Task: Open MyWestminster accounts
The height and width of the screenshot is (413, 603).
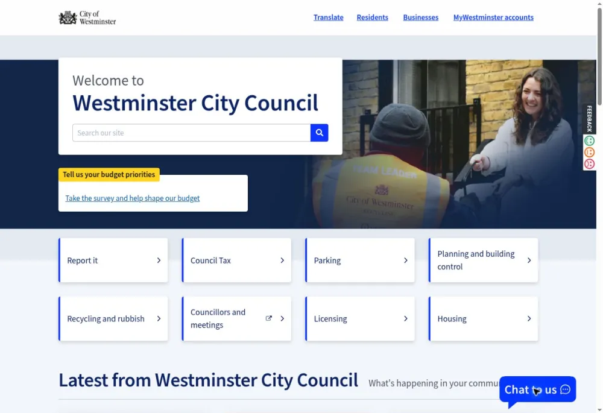Action: [x=493, y=17]
